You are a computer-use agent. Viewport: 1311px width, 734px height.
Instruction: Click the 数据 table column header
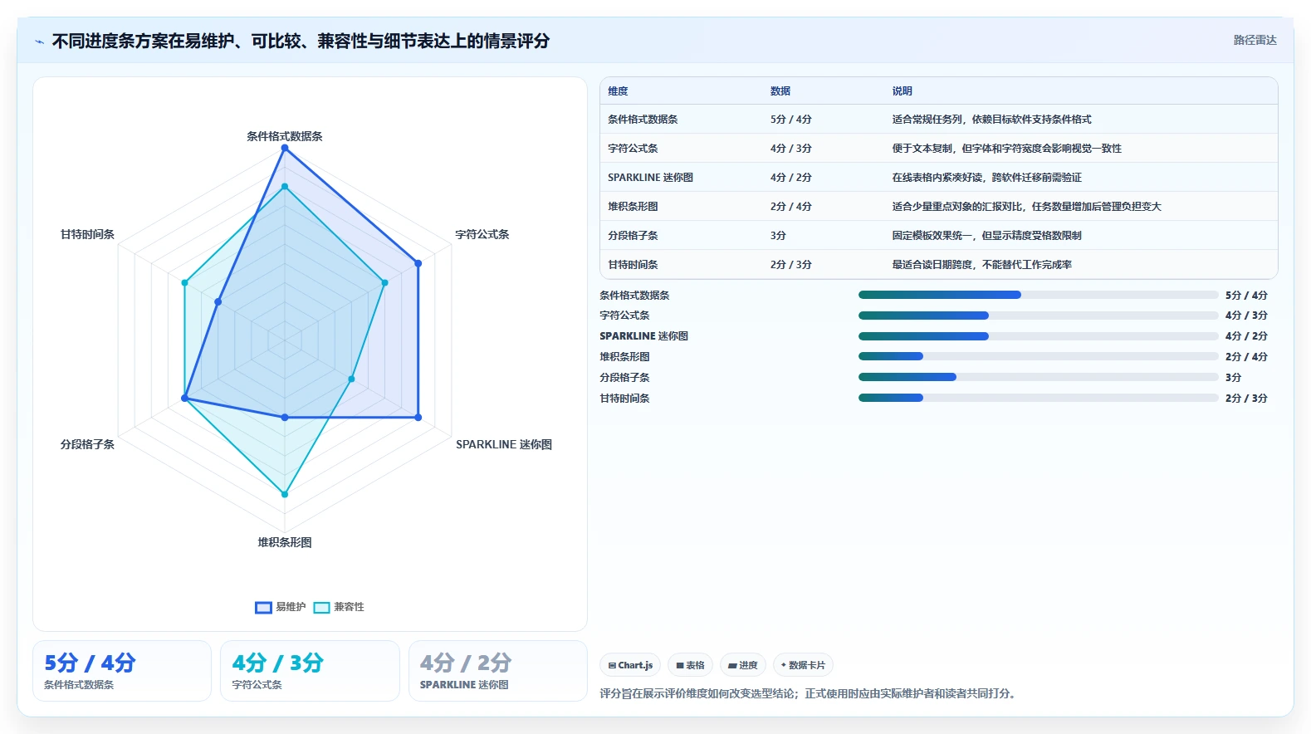(780, 91)
